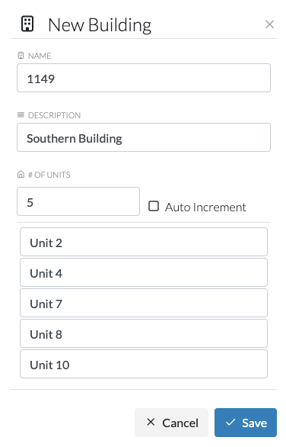Close the New Building dialog

(x=269, y=24)
